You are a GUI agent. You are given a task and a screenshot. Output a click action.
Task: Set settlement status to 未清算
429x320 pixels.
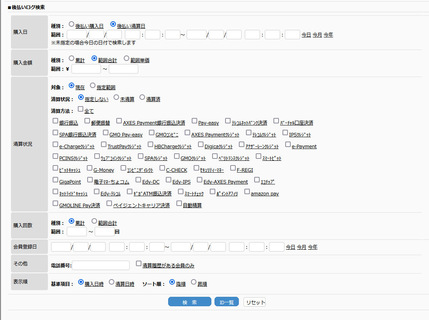point(116,97)
